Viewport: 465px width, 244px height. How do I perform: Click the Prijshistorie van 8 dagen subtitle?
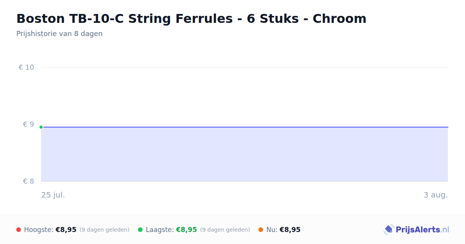coord(59,34)
